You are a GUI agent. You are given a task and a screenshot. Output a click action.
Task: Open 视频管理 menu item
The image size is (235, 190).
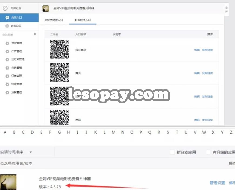pos(16,84)
